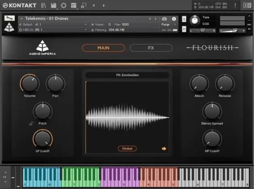Open the Output st.1 dropdown
254x189 pixels.
[53, 25]
